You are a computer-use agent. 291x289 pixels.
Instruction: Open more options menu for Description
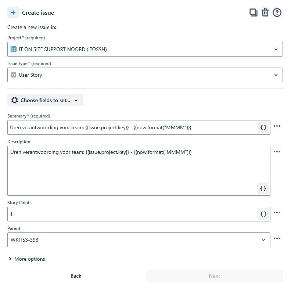[277, 152]
